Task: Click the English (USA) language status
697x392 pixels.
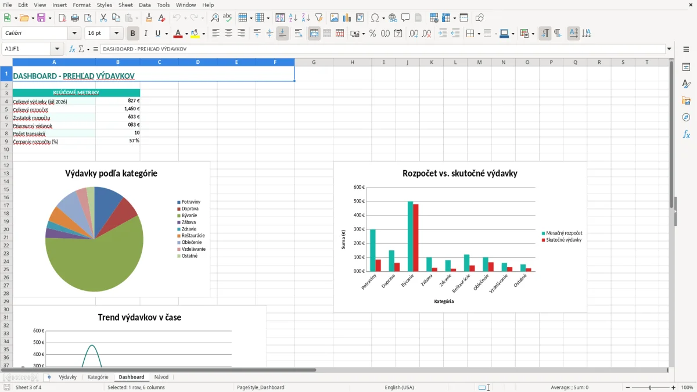Action: coord(399,387)
